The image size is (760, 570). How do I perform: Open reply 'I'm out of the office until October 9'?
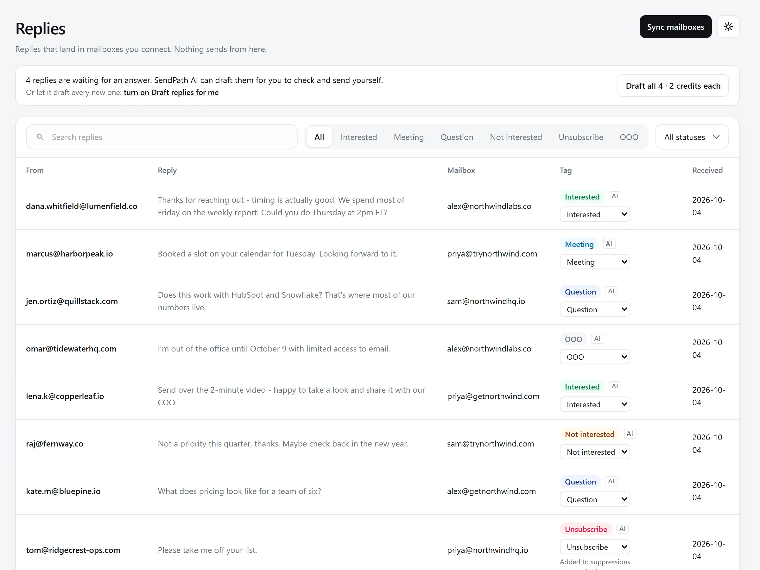click(x=274, y=349)
